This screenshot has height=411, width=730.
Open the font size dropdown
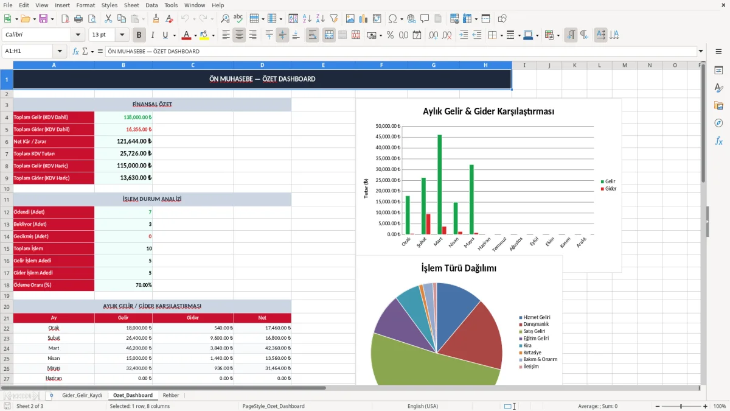click(x=122, y=35)
